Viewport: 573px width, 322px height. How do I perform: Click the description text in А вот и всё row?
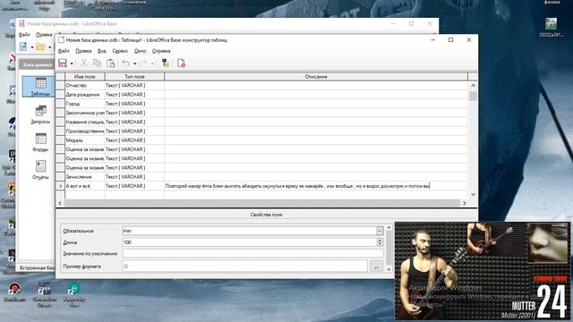[x=297, y=186]
